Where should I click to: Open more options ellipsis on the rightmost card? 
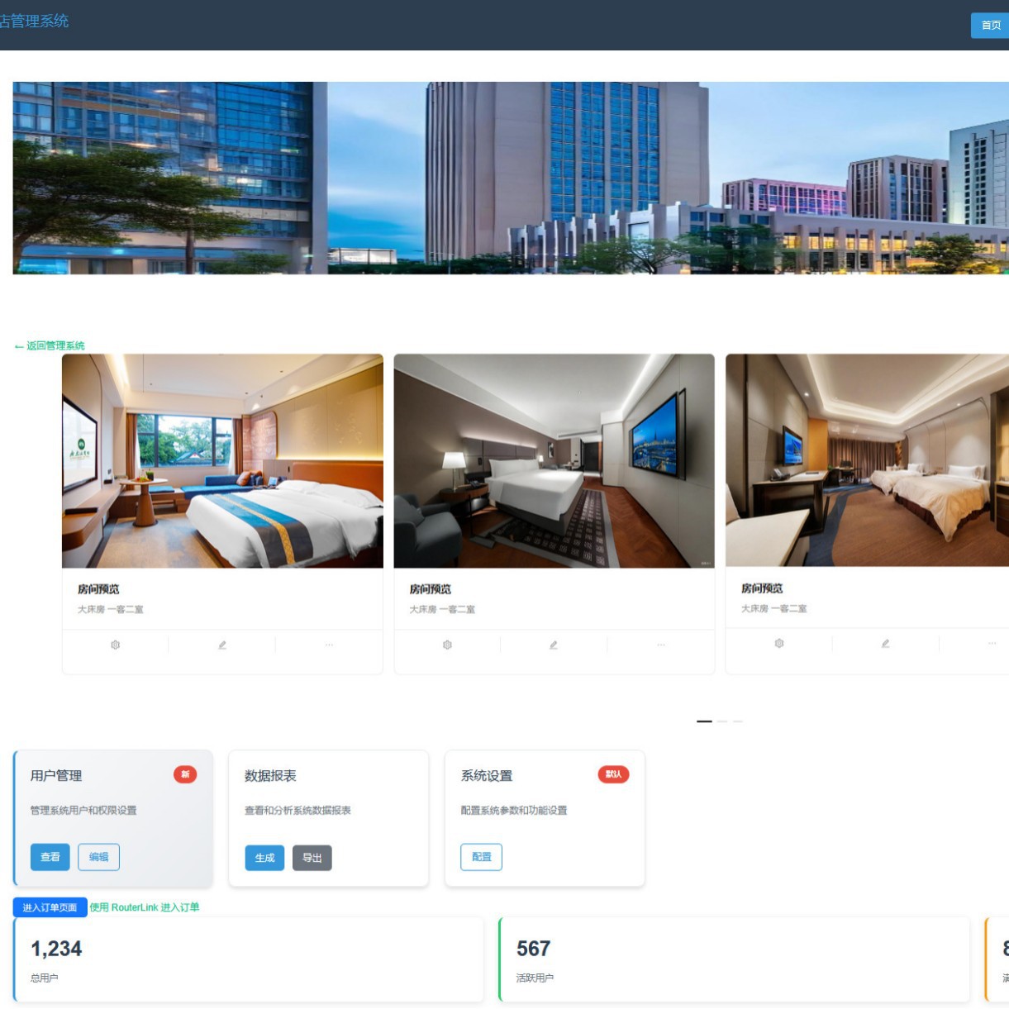(x=992, y=642)
